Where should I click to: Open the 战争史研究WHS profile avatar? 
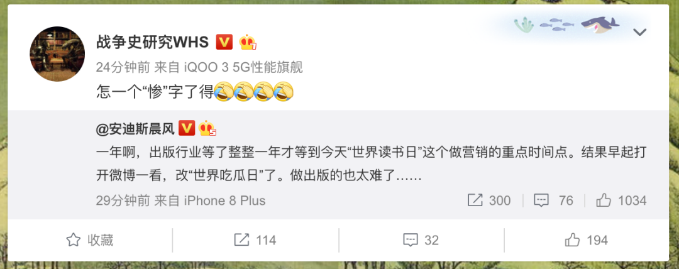pyautogui.click(x=57, y=53)
